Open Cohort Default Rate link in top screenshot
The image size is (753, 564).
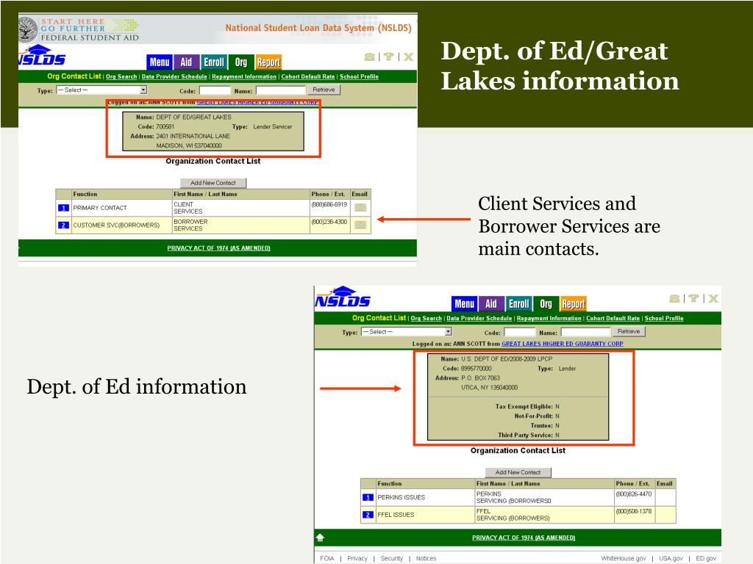pos(308,76)
